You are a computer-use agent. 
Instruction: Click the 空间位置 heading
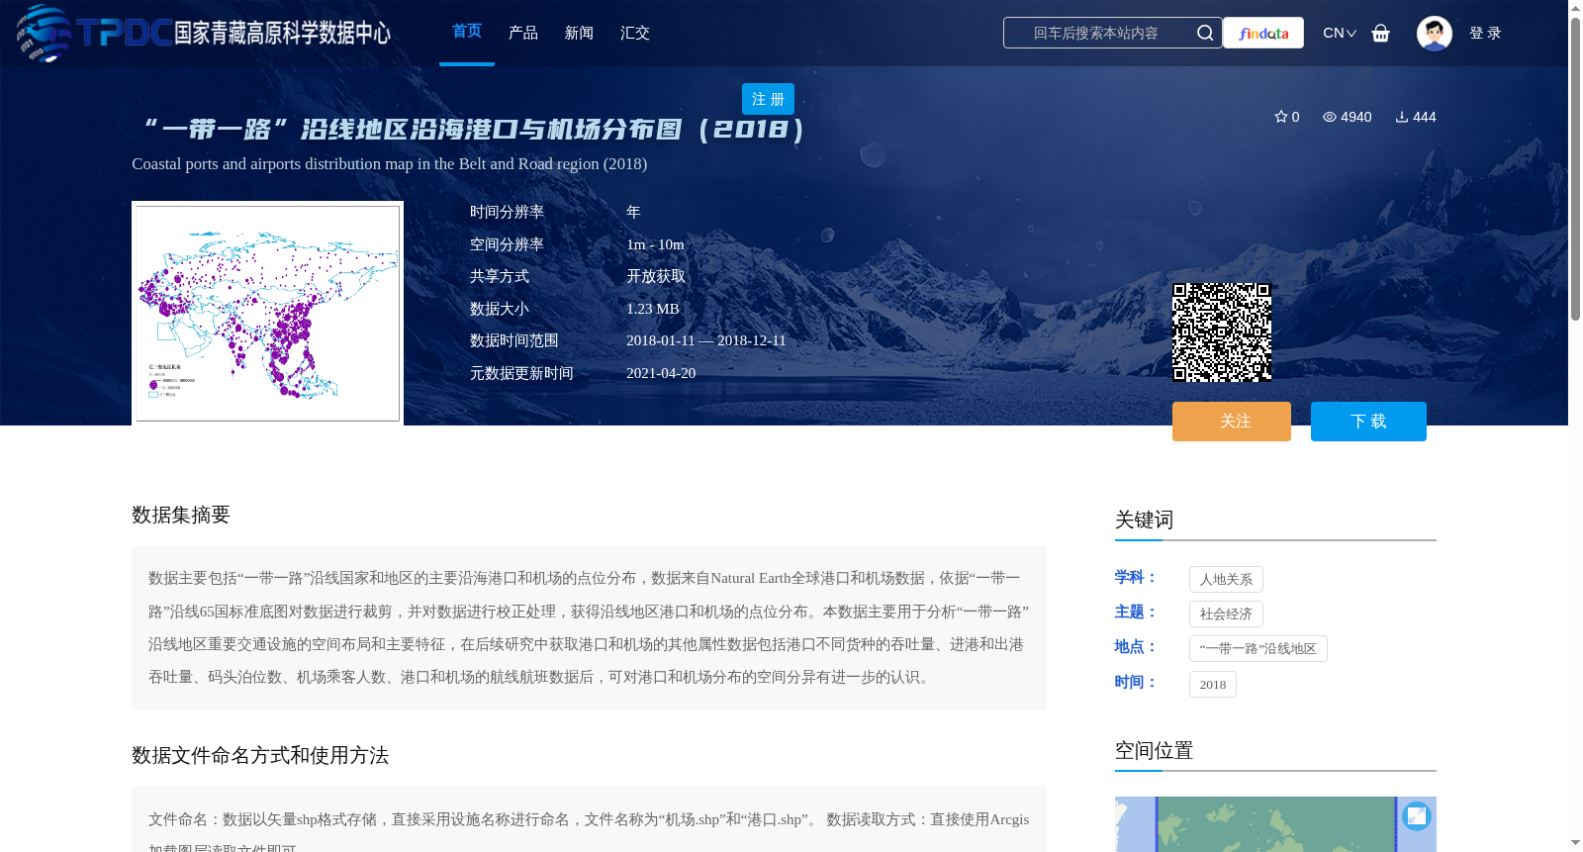1155,750
